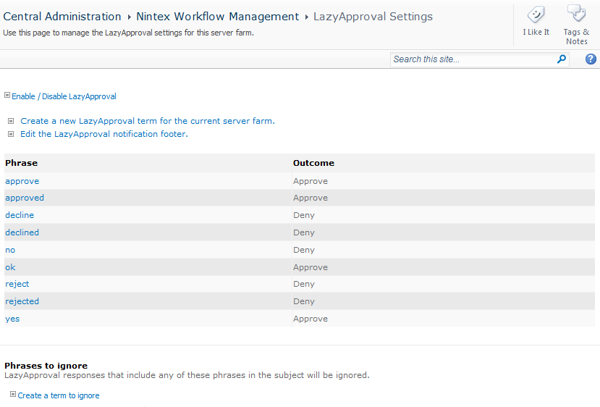Select Approve outcome in 'ok' row
This screenshot has width=600, height=407.
click(310, 267)
